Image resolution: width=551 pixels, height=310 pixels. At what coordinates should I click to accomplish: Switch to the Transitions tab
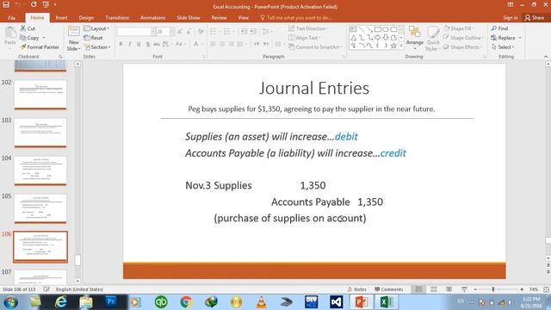117,17
